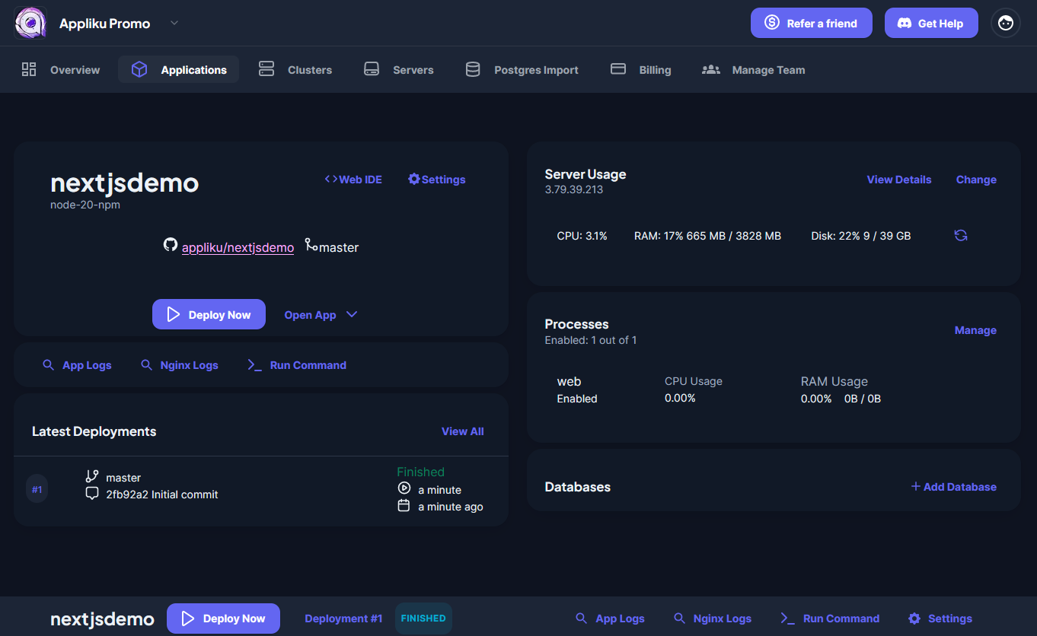Expand the Appliku Promo team dropdown
The height and width of the screenshot is (636, 1037).
174,23
